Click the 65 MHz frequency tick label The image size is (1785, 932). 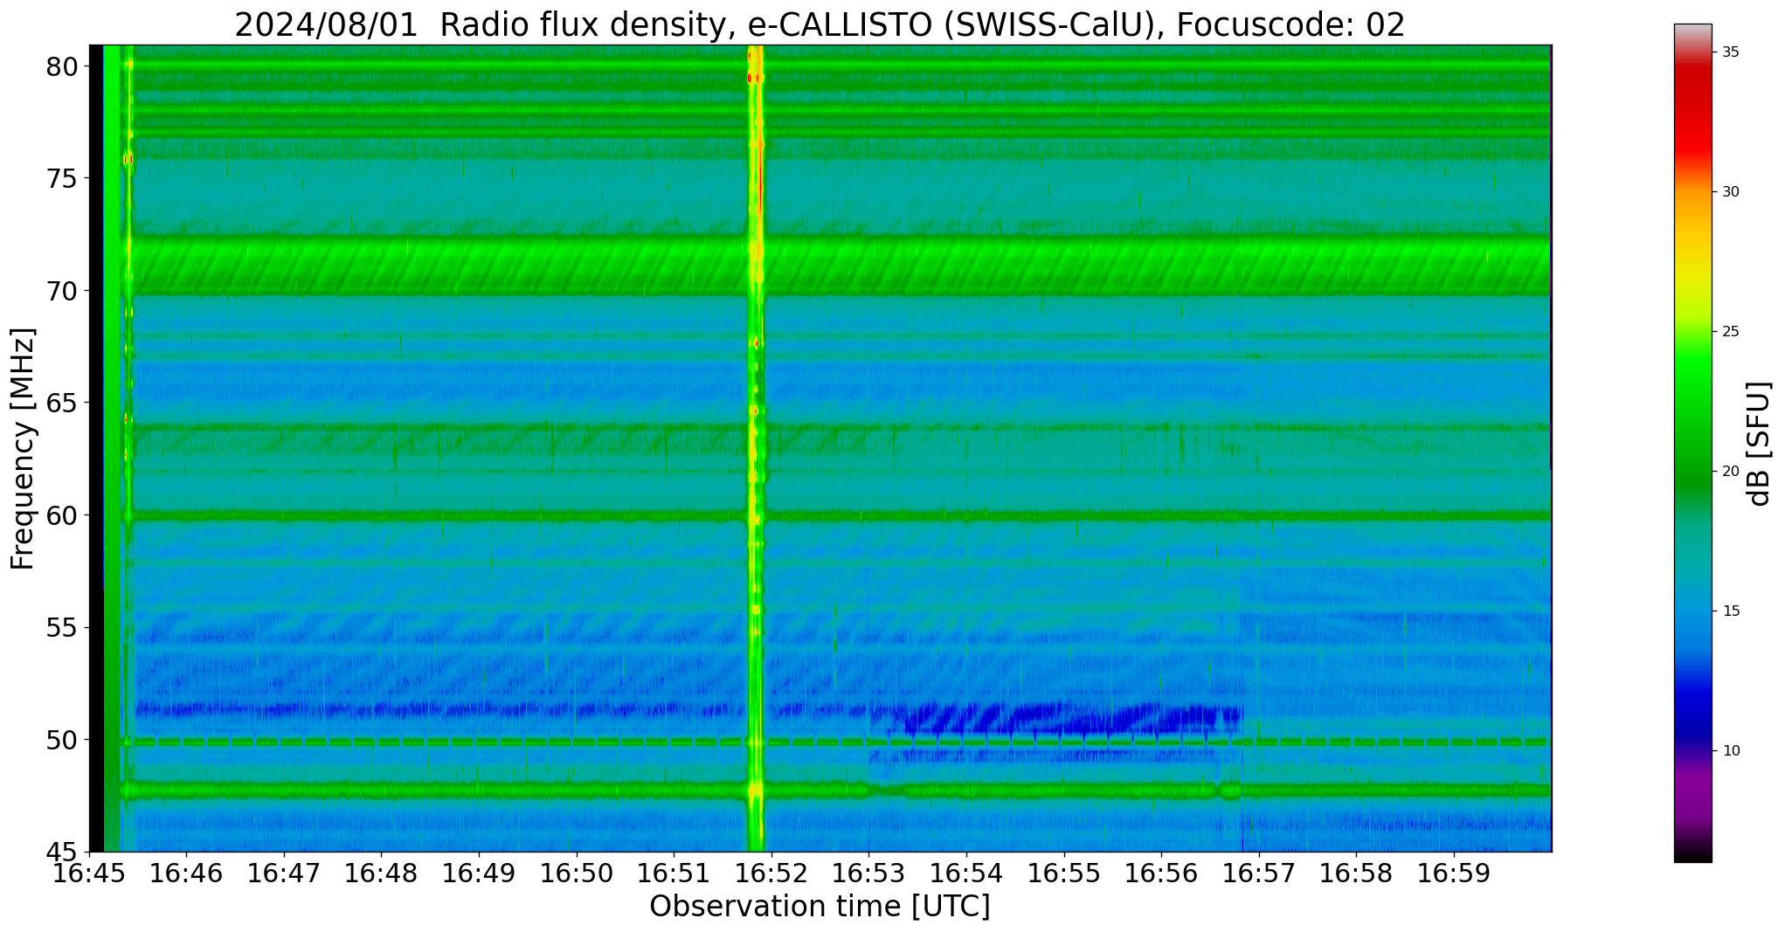62,404
